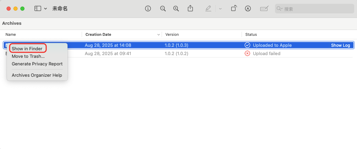Choose Move to Trash menu item
357x149 pixels.
[28, 56]
